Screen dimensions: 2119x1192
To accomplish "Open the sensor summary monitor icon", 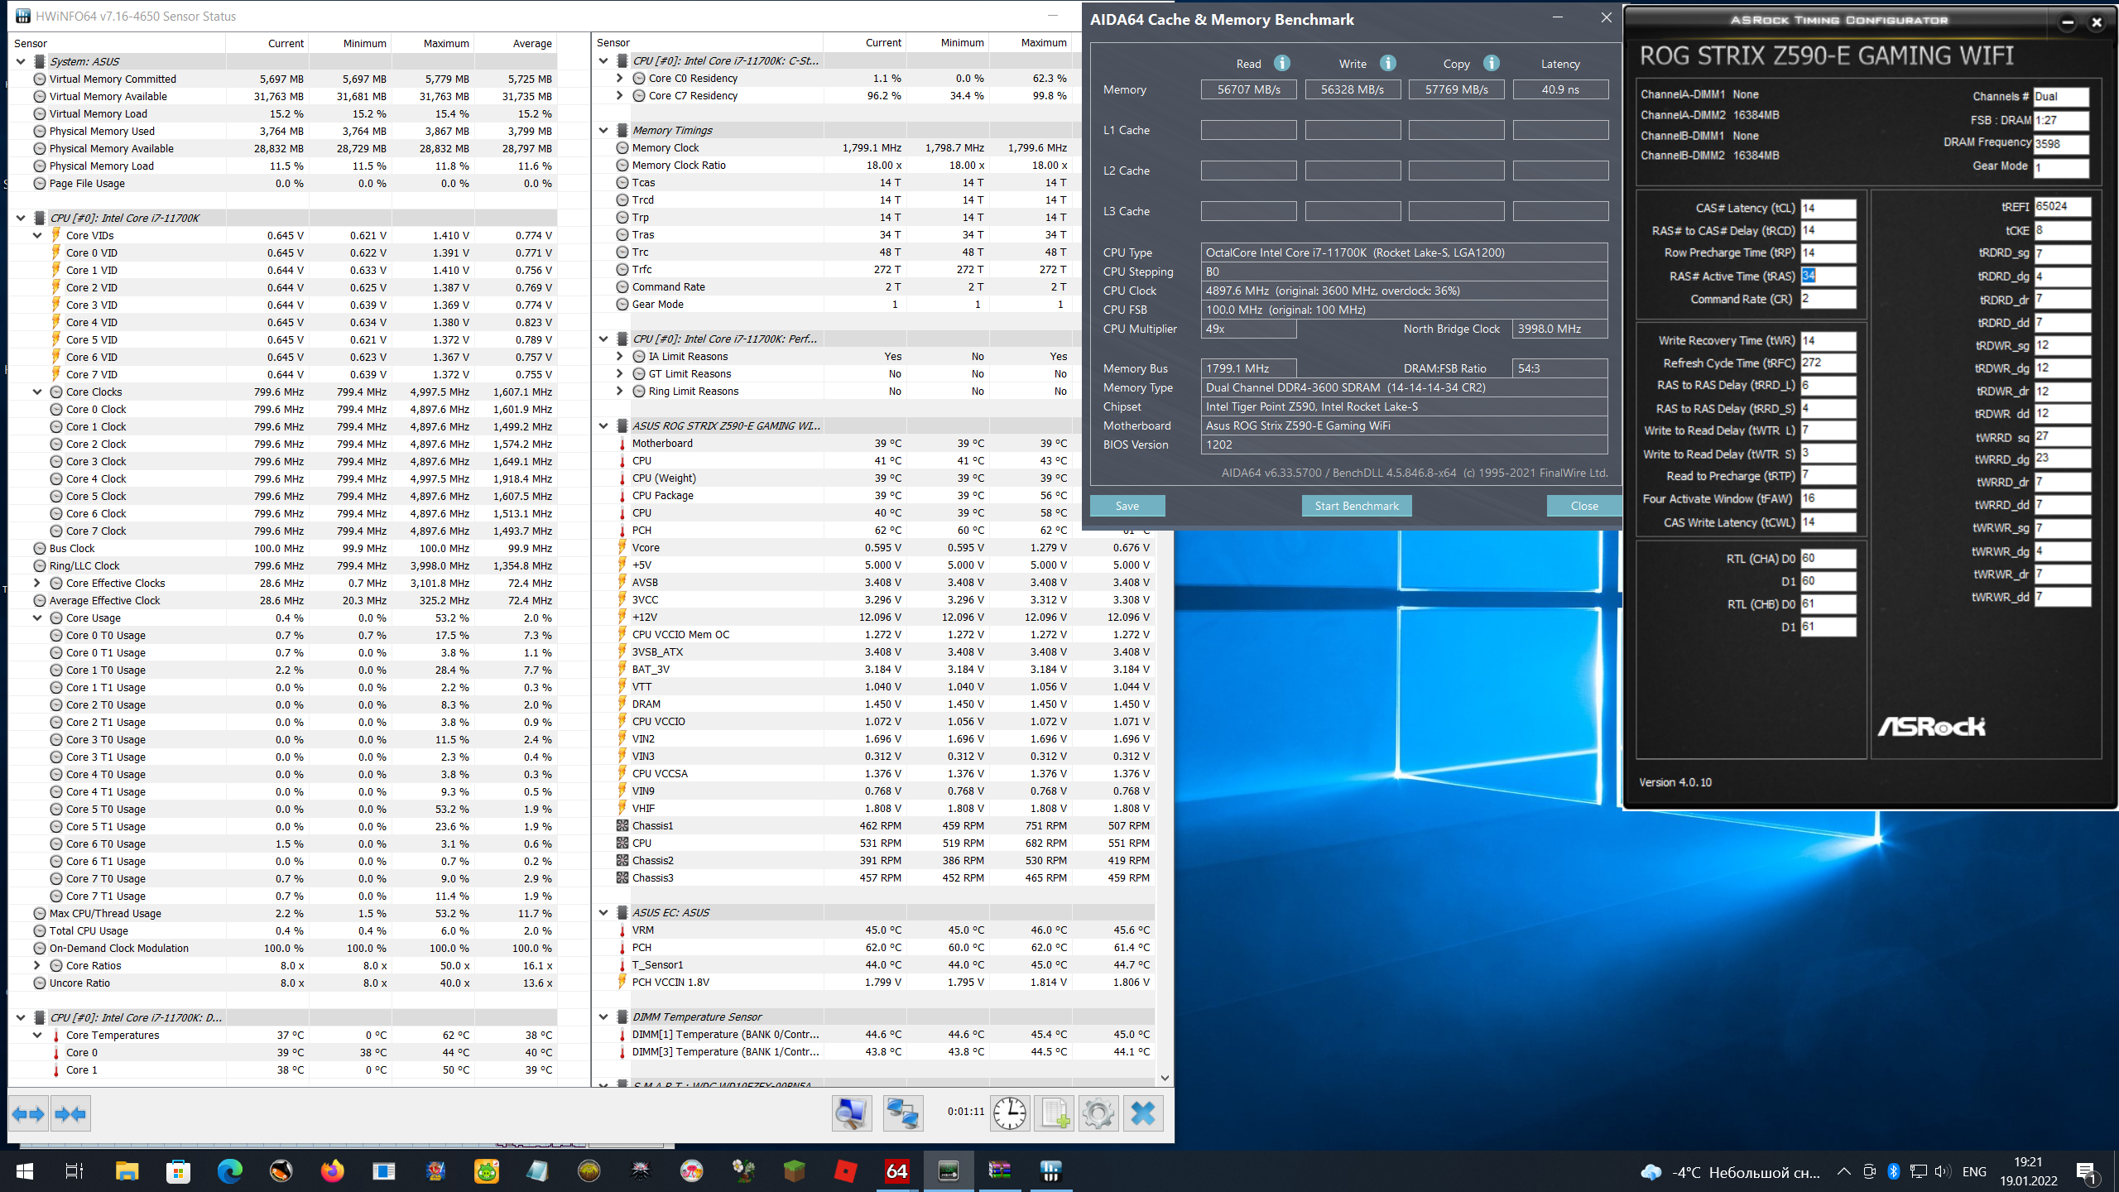I will pyautogui.click(x=851, y=1114).
